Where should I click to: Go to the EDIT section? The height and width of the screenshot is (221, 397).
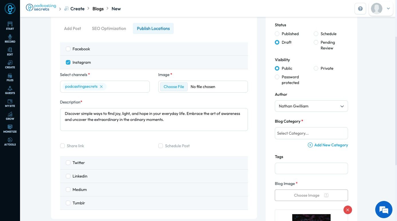pyautogui.click(x=10, y=51)
